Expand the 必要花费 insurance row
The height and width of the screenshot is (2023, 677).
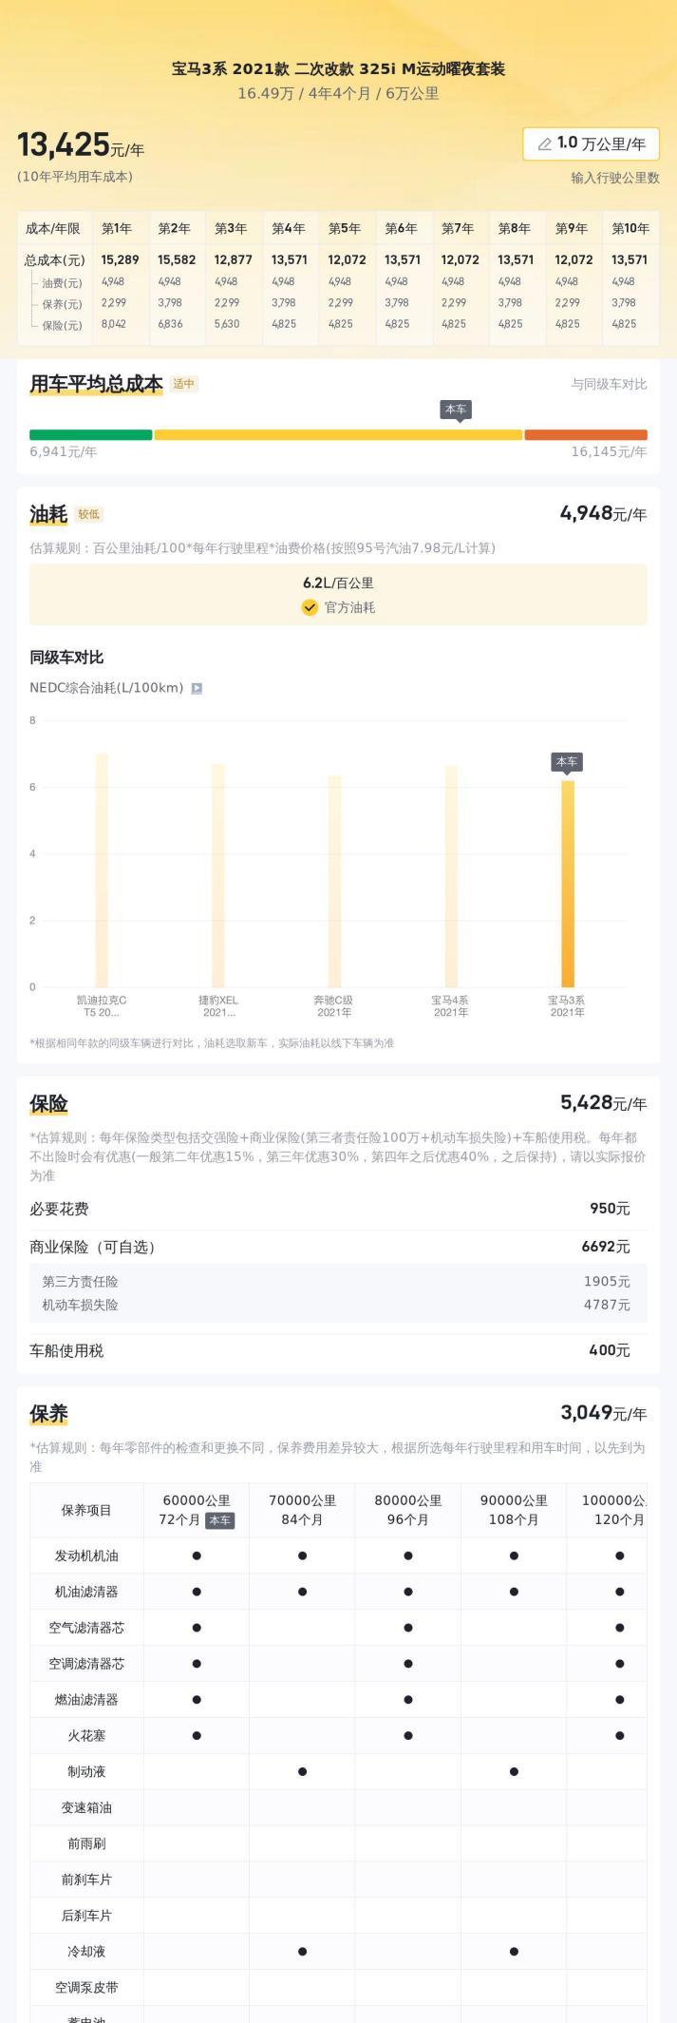click(338, 1209)
